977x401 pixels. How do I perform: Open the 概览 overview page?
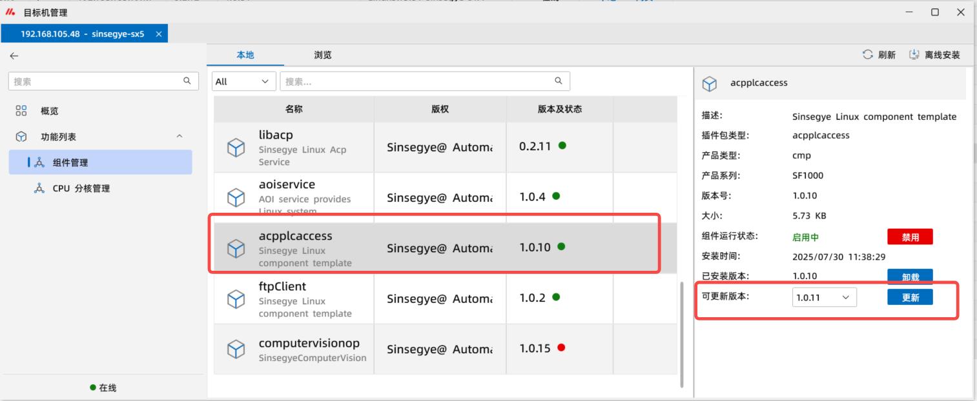point(49,111)
